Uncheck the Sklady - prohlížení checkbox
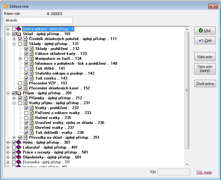 coord(26,49)
